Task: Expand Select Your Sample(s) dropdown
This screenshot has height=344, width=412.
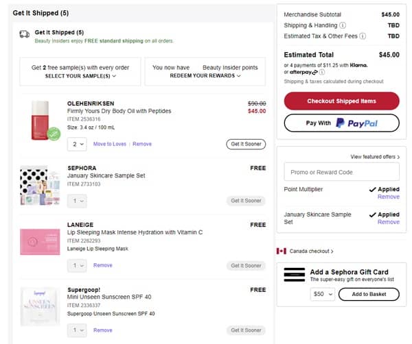Action: coord(81,76)
